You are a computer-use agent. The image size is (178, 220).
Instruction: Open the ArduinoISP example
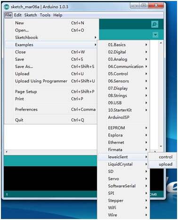(123, 117)
